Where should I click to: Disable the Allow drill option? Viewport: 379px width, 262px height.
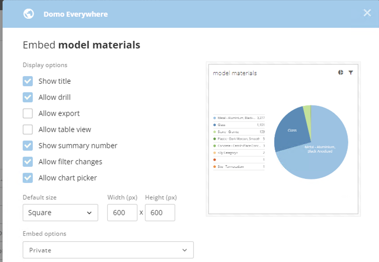[x=28, y=97]
